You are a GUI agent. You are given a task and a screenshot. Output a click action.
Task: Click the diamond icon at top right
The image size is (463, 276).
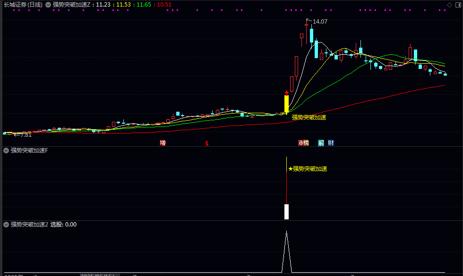tap(449, 5)
